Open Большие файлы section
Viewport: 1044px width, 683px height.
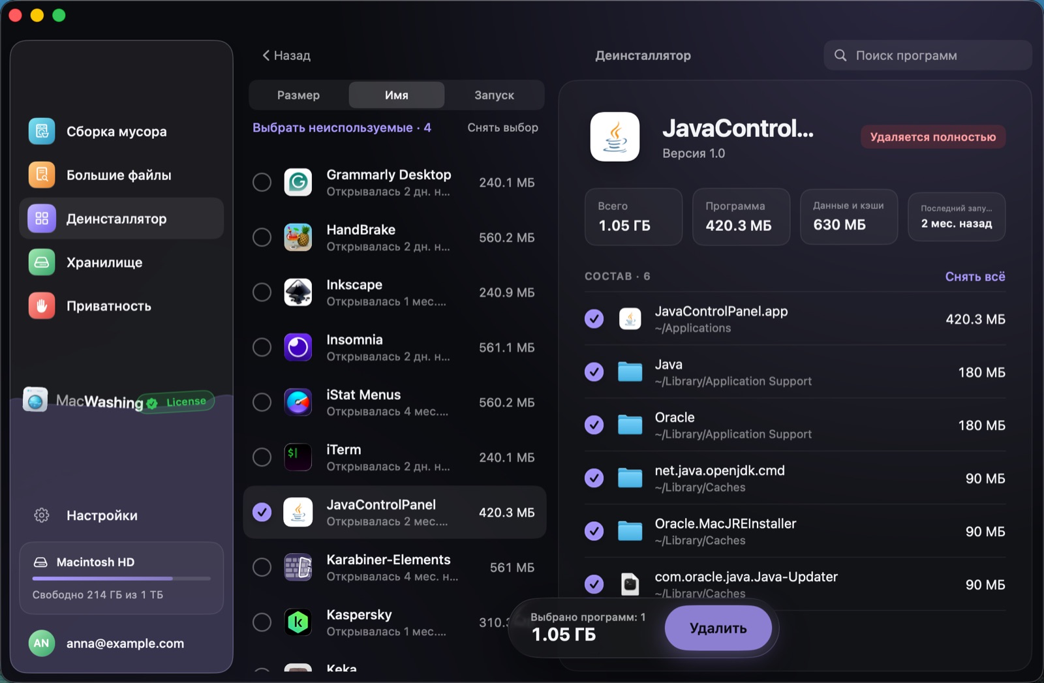121,175
